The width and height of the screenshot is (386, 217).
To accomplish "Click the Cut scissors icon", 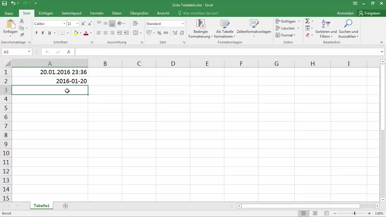I will coord(22,21).
